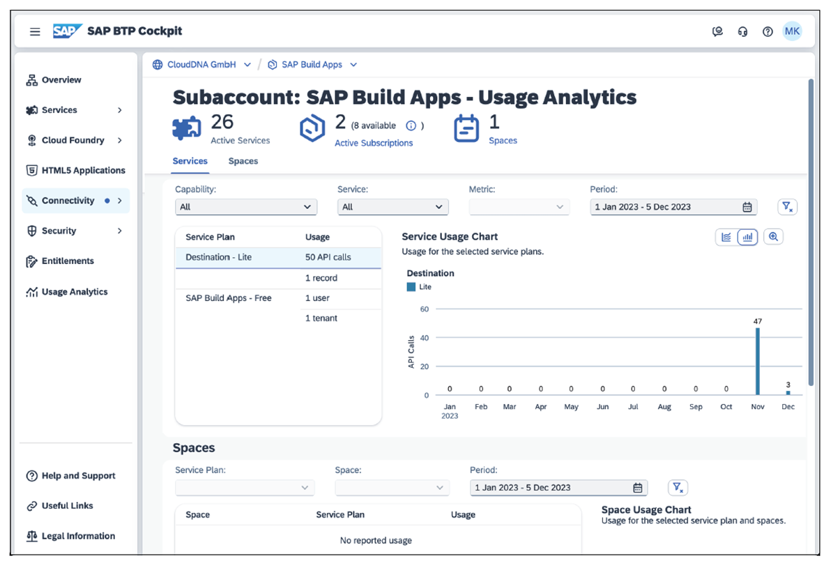831x563 pixels.
Task: Toggle the hamburger menu to collapse sidebar
Action: click(35, 31)
